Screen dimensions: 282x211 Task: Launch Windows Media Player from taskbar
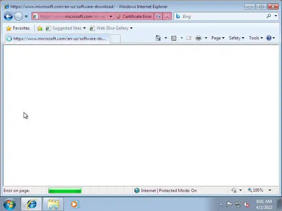[74, 204]
